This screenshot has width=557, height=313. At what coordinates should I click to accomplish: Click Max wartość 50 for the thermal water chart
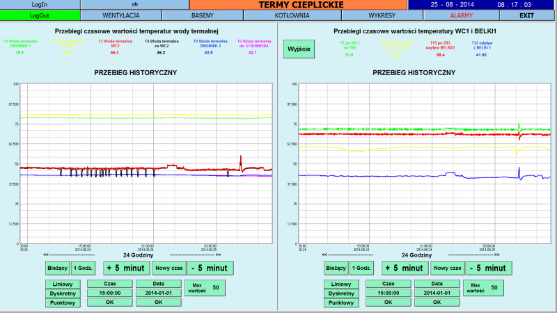pos(205,288)
